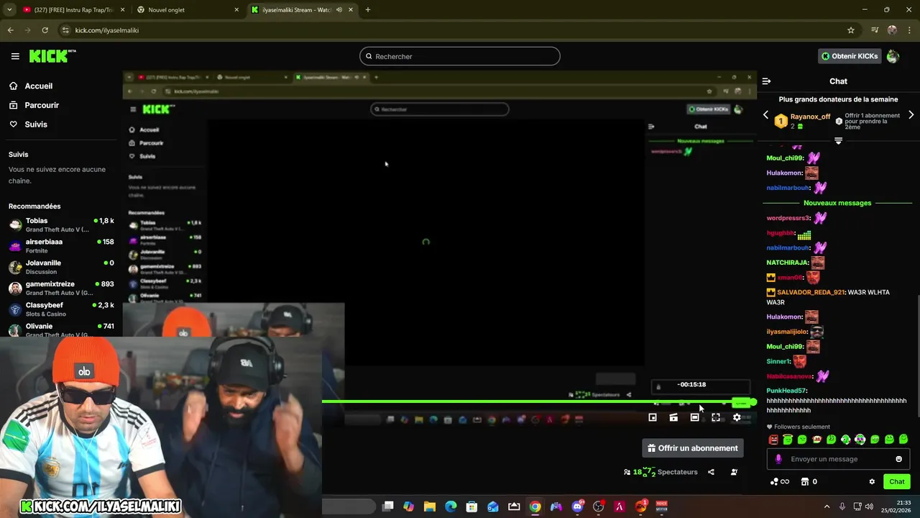Open the channel shop icon showing 0
The height and width of the screenshot is (518, 920).
(x=809, y=482)
